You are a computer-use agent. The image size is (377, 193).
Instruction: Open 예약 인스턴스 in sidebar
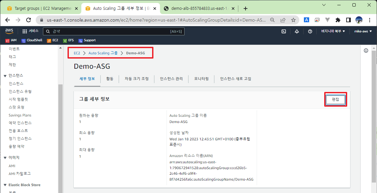(20, 123)
